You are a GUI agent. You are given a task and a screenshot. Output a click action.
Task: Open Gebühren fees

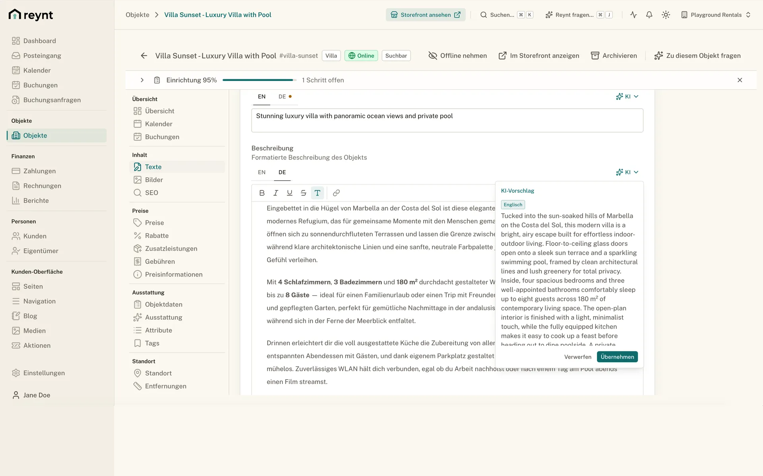point(177,261)
